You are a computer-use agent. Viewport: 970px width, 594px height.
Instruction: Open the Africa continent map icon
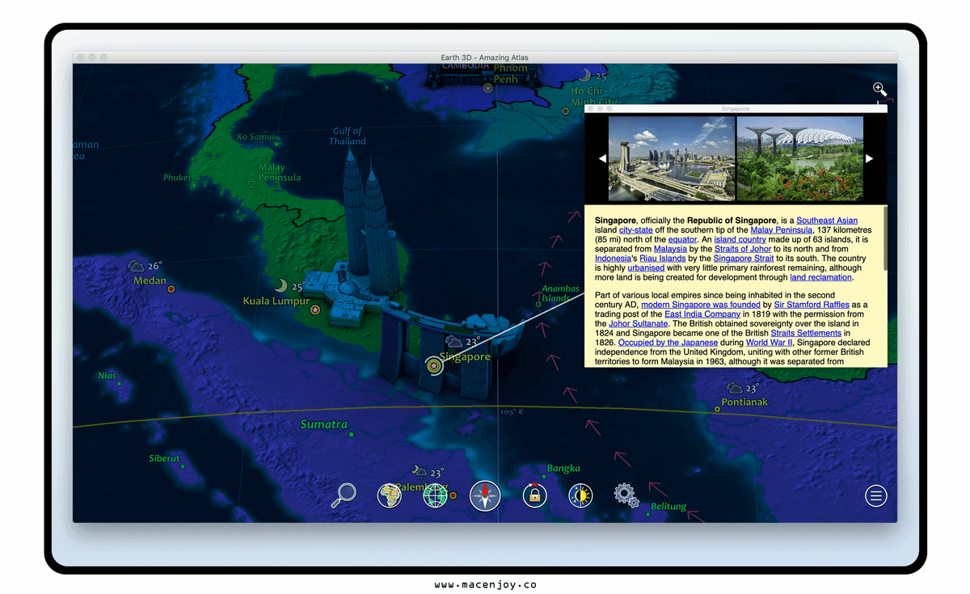click(x=390, y=495)
